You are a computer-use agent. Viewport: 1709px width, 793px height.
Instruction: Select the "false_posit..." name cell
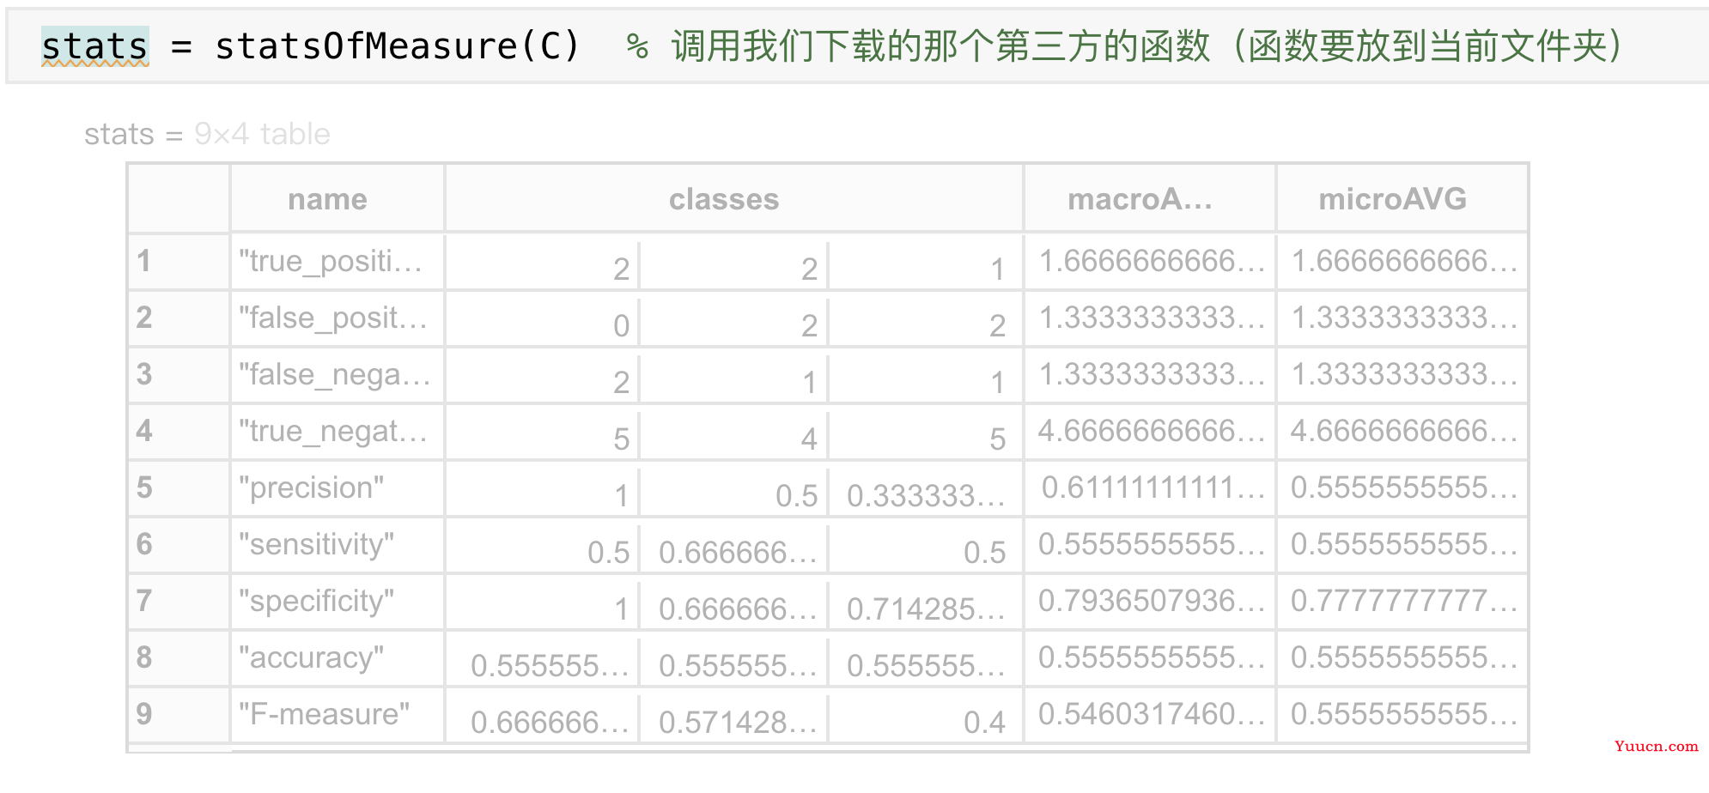coord(337,318)
